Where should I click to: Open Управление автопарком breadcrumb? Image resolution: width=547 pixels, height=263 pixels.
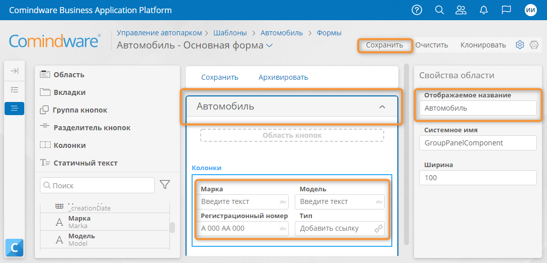pos(159,33)
